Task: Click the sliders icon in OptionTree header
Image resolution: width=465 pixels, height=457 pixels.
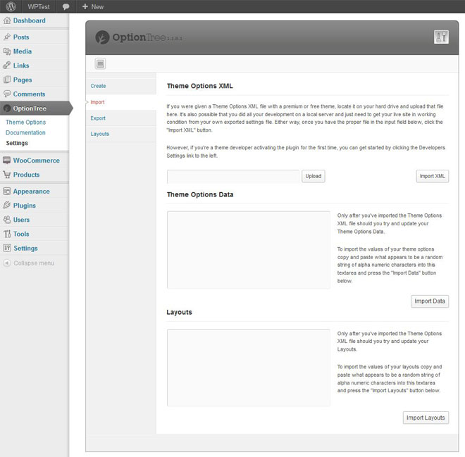Action: pyautogui.click(x=441, y=37)
